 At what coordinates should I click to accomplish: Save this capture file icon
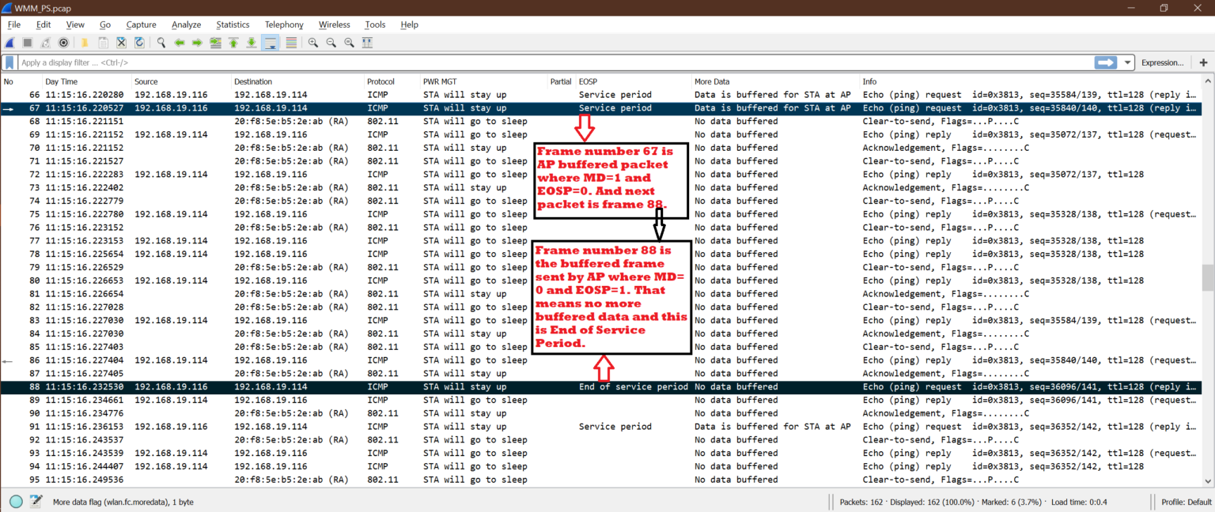click(x=103, y=43)
